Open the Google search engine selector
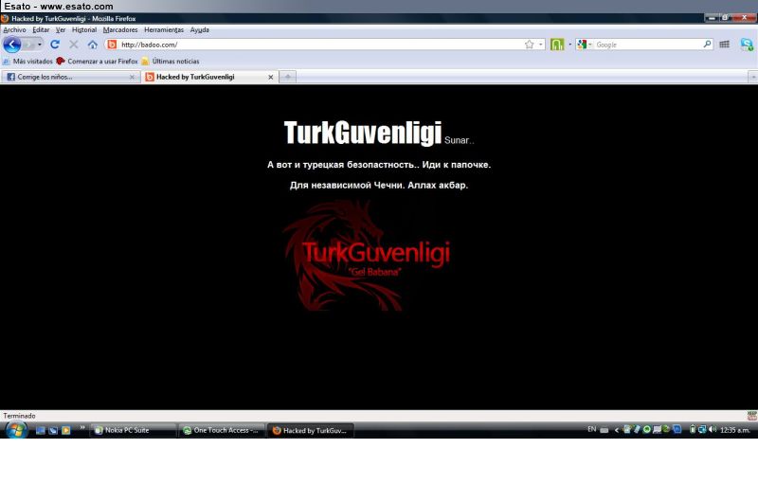This screenshot has height=484, width=758. 584,45
